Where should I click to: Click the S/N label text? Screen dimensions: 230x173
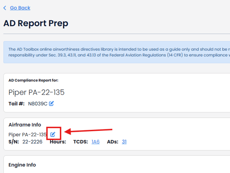tap(14, 142)
